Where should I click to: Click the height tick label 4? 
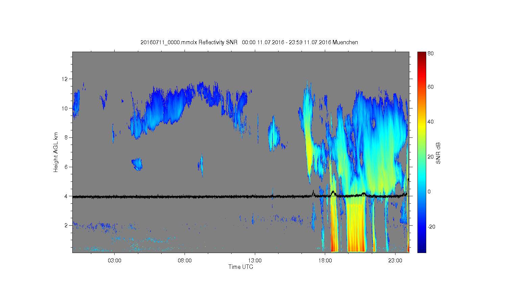66,196
